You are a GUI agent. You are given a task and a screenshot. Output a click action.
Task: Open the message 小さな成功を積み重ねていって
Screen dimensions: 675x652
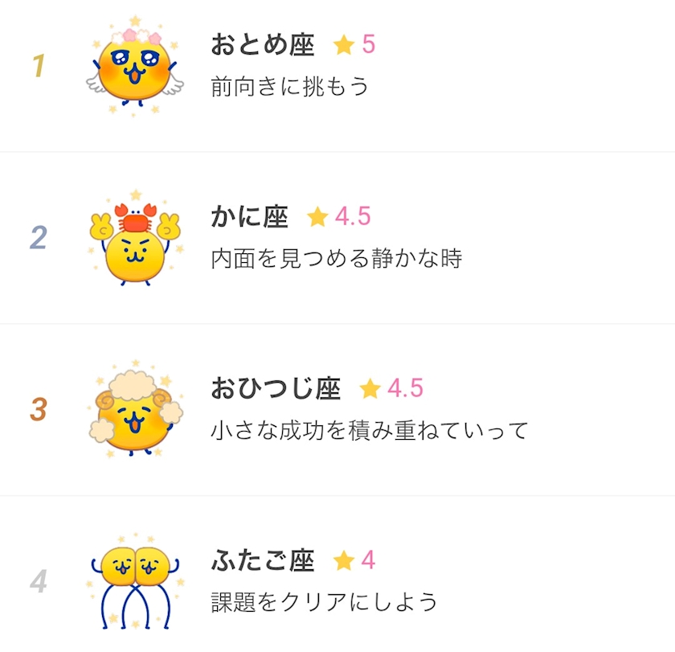(x=369, y=430)
